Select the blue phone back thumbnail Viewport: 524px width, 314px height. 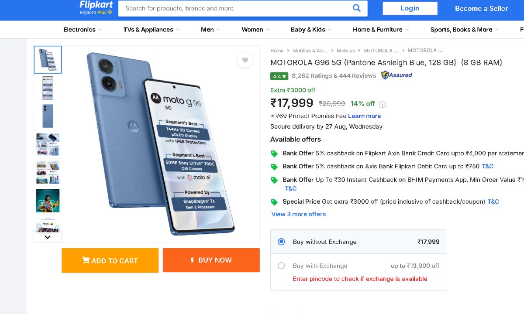48,116
